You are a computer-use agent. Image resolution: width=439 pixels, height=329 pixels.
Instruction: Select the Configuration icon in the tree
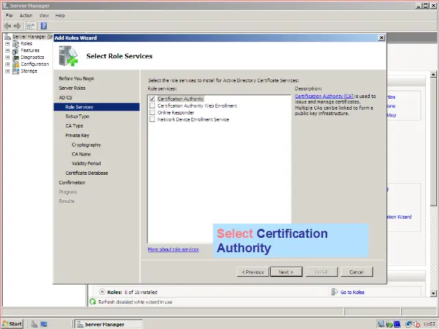point(16,64)
